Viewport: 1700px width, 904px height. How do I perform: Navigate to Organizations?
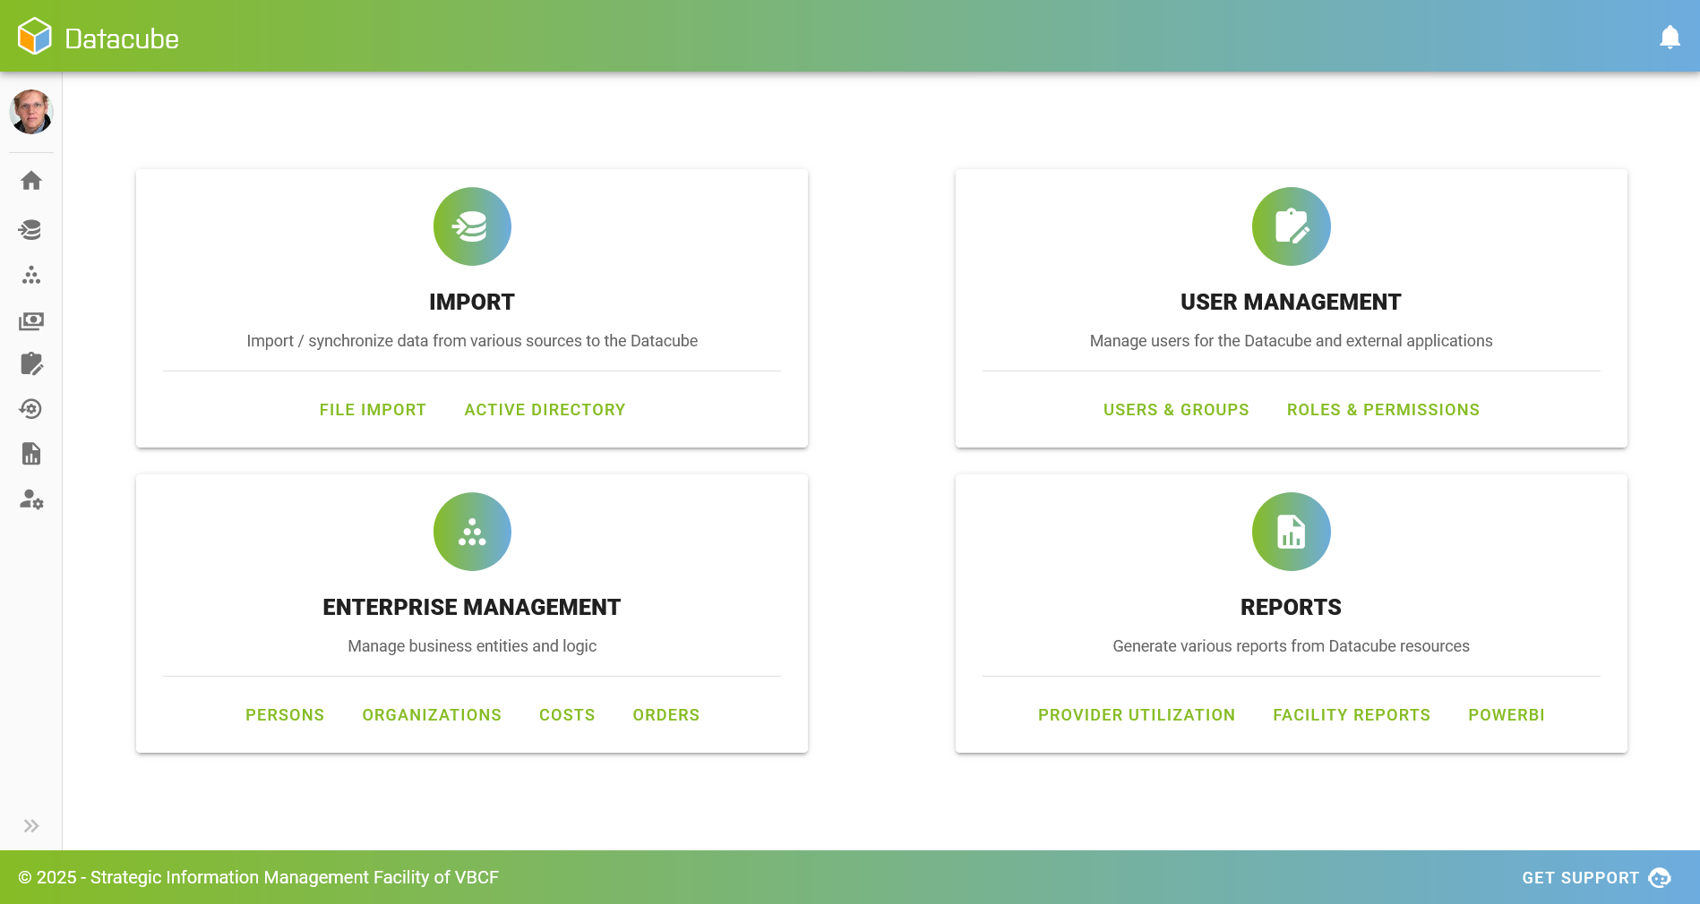tap(432, 715)
